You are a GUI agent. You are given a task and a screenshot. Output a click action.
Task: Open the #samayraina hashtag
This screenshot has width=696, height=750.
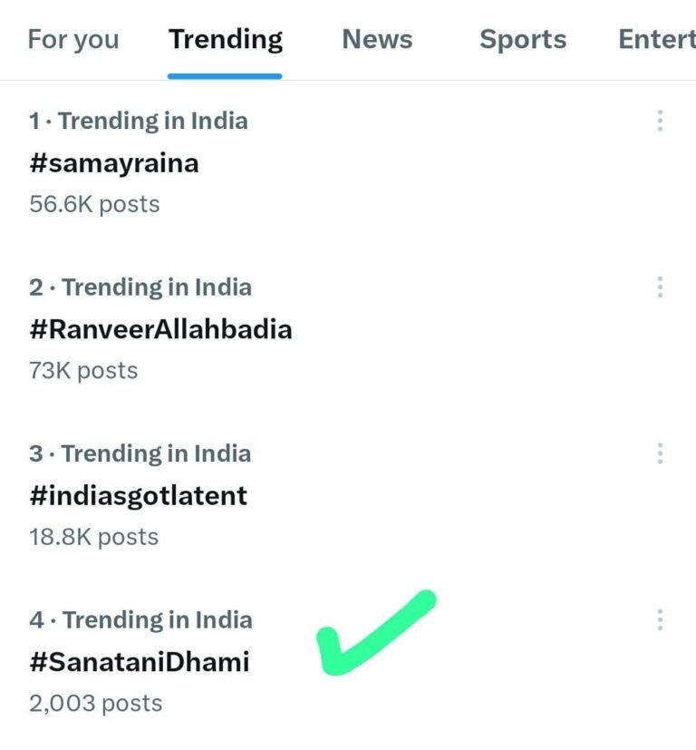pyautogui.click(x=112, y=163)
